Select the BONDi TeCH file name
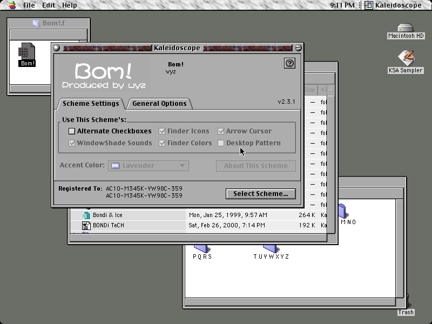Image resolution: width=432 pixels, height=324 pixels. click(x=109, y=225)
